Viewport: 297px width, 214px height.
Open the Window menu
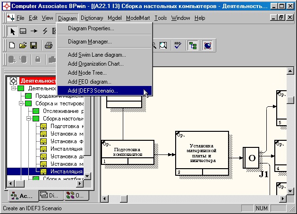(180, 18)
